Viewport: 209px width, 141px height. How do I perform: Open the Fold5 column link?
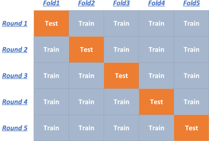point(191,4)
